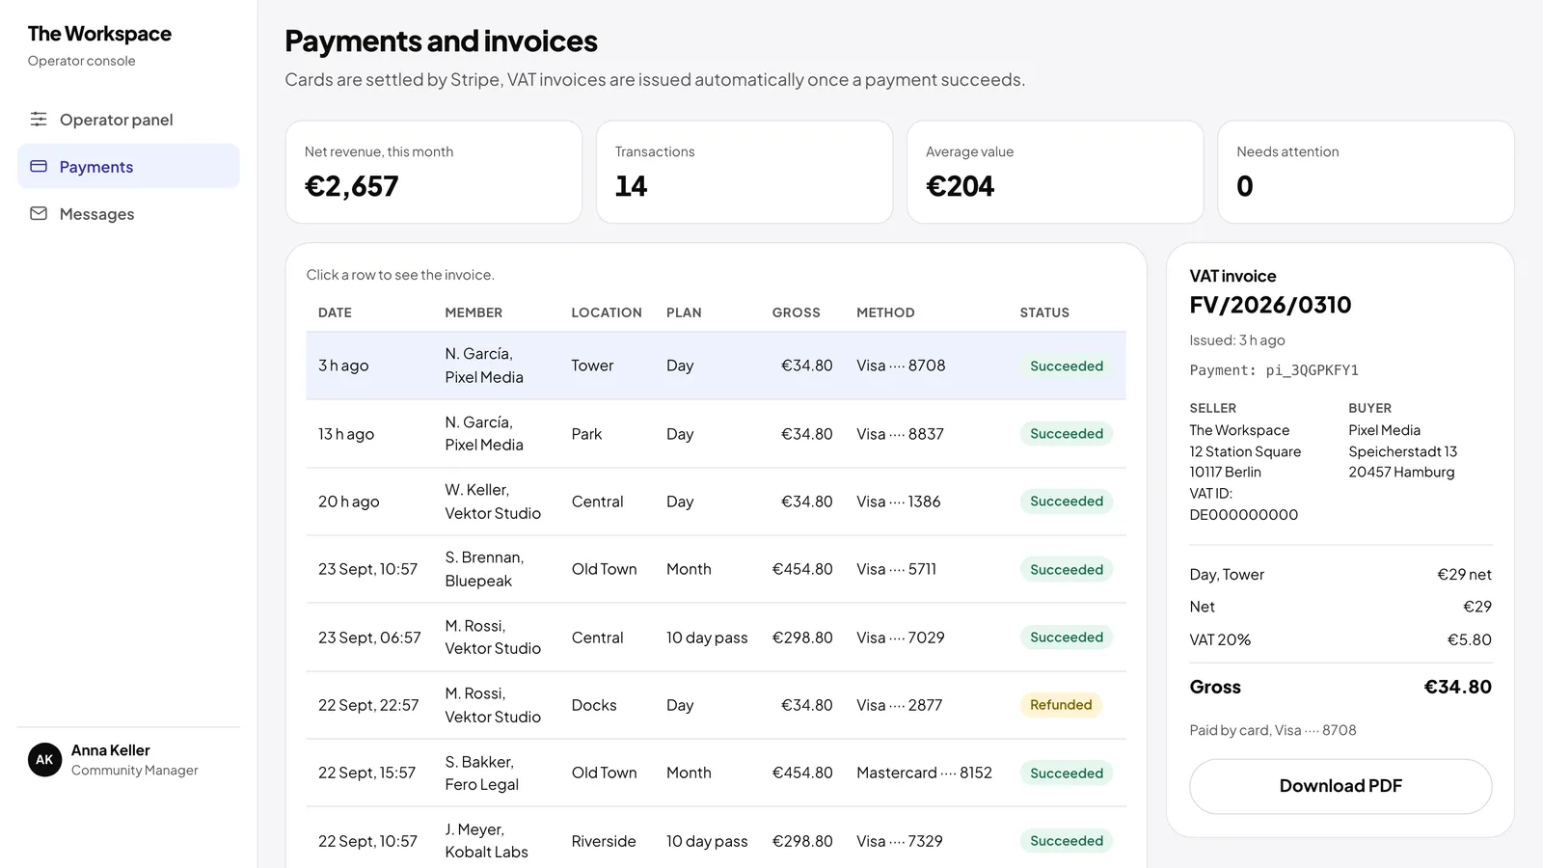Open W. Keller's 20 h ago payment
The width and height of the screenshot is (1543, 868).
tap(716, 502)
